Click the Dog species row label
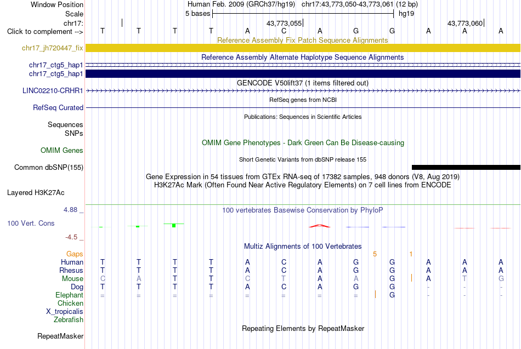This screenshot has width=521, height=349. click(77, 287)
